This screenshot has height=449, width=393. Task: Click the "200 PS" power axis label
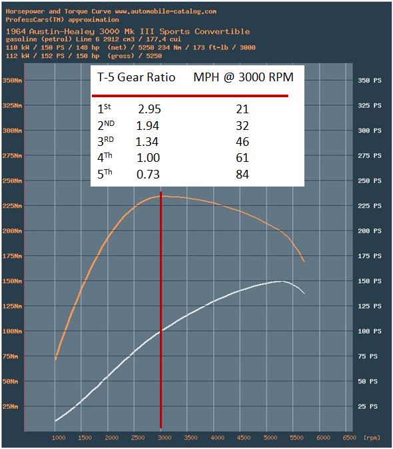[370, 230]
